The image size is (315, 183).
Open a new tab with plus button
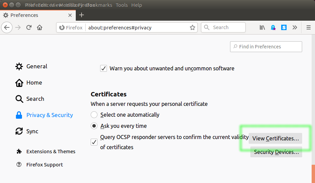pyautogui.click(x=81, y=15)
